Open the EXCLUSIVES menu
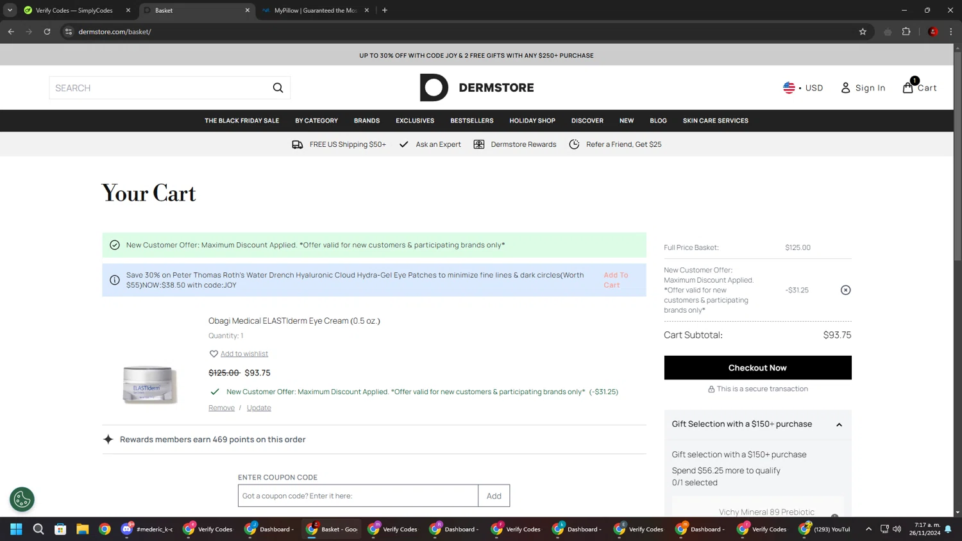This screenshot has height=541, width=962. (415, 121)
